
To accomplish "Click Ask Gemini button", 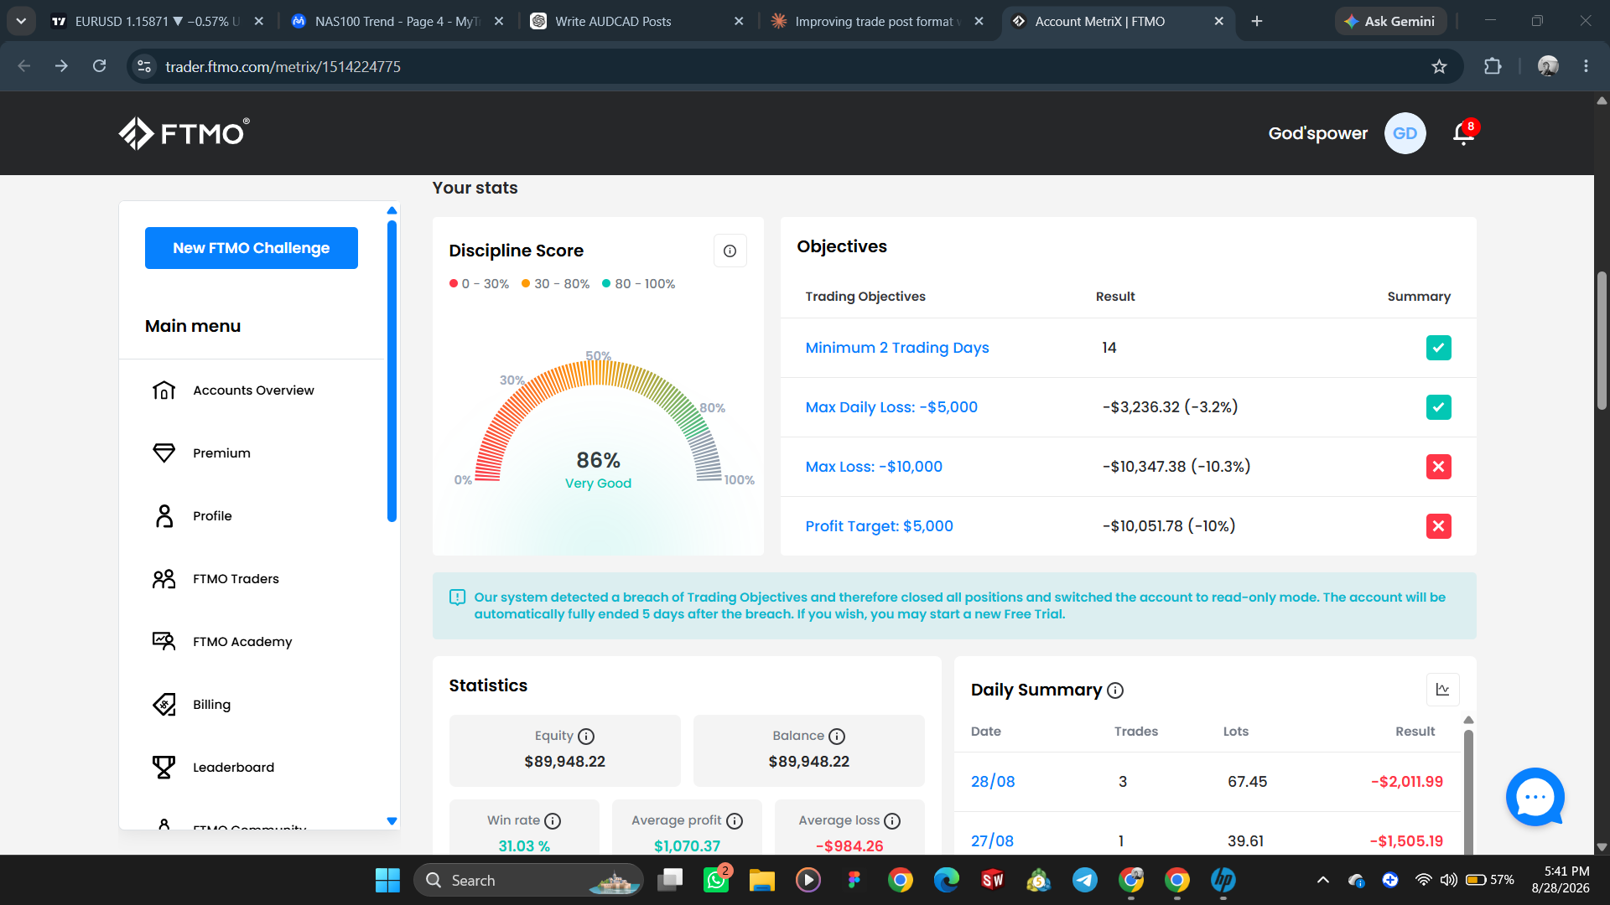I will (1390, 21).
